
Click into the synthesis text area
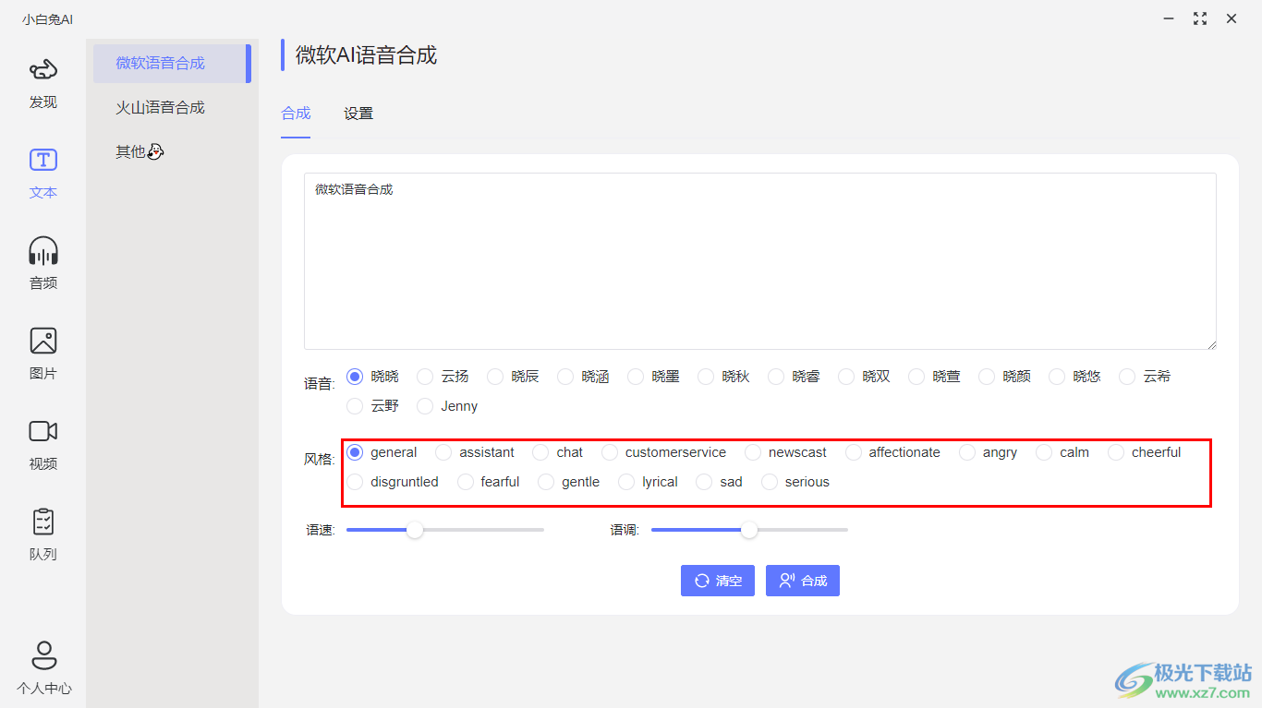760,261
